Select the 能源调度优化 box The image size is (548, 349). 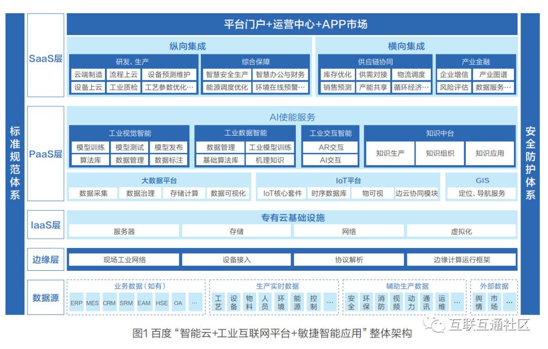pyautogui.click(x=227, y=87)
